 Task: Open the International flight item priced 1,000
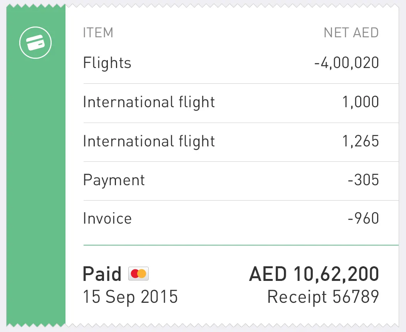149,102
